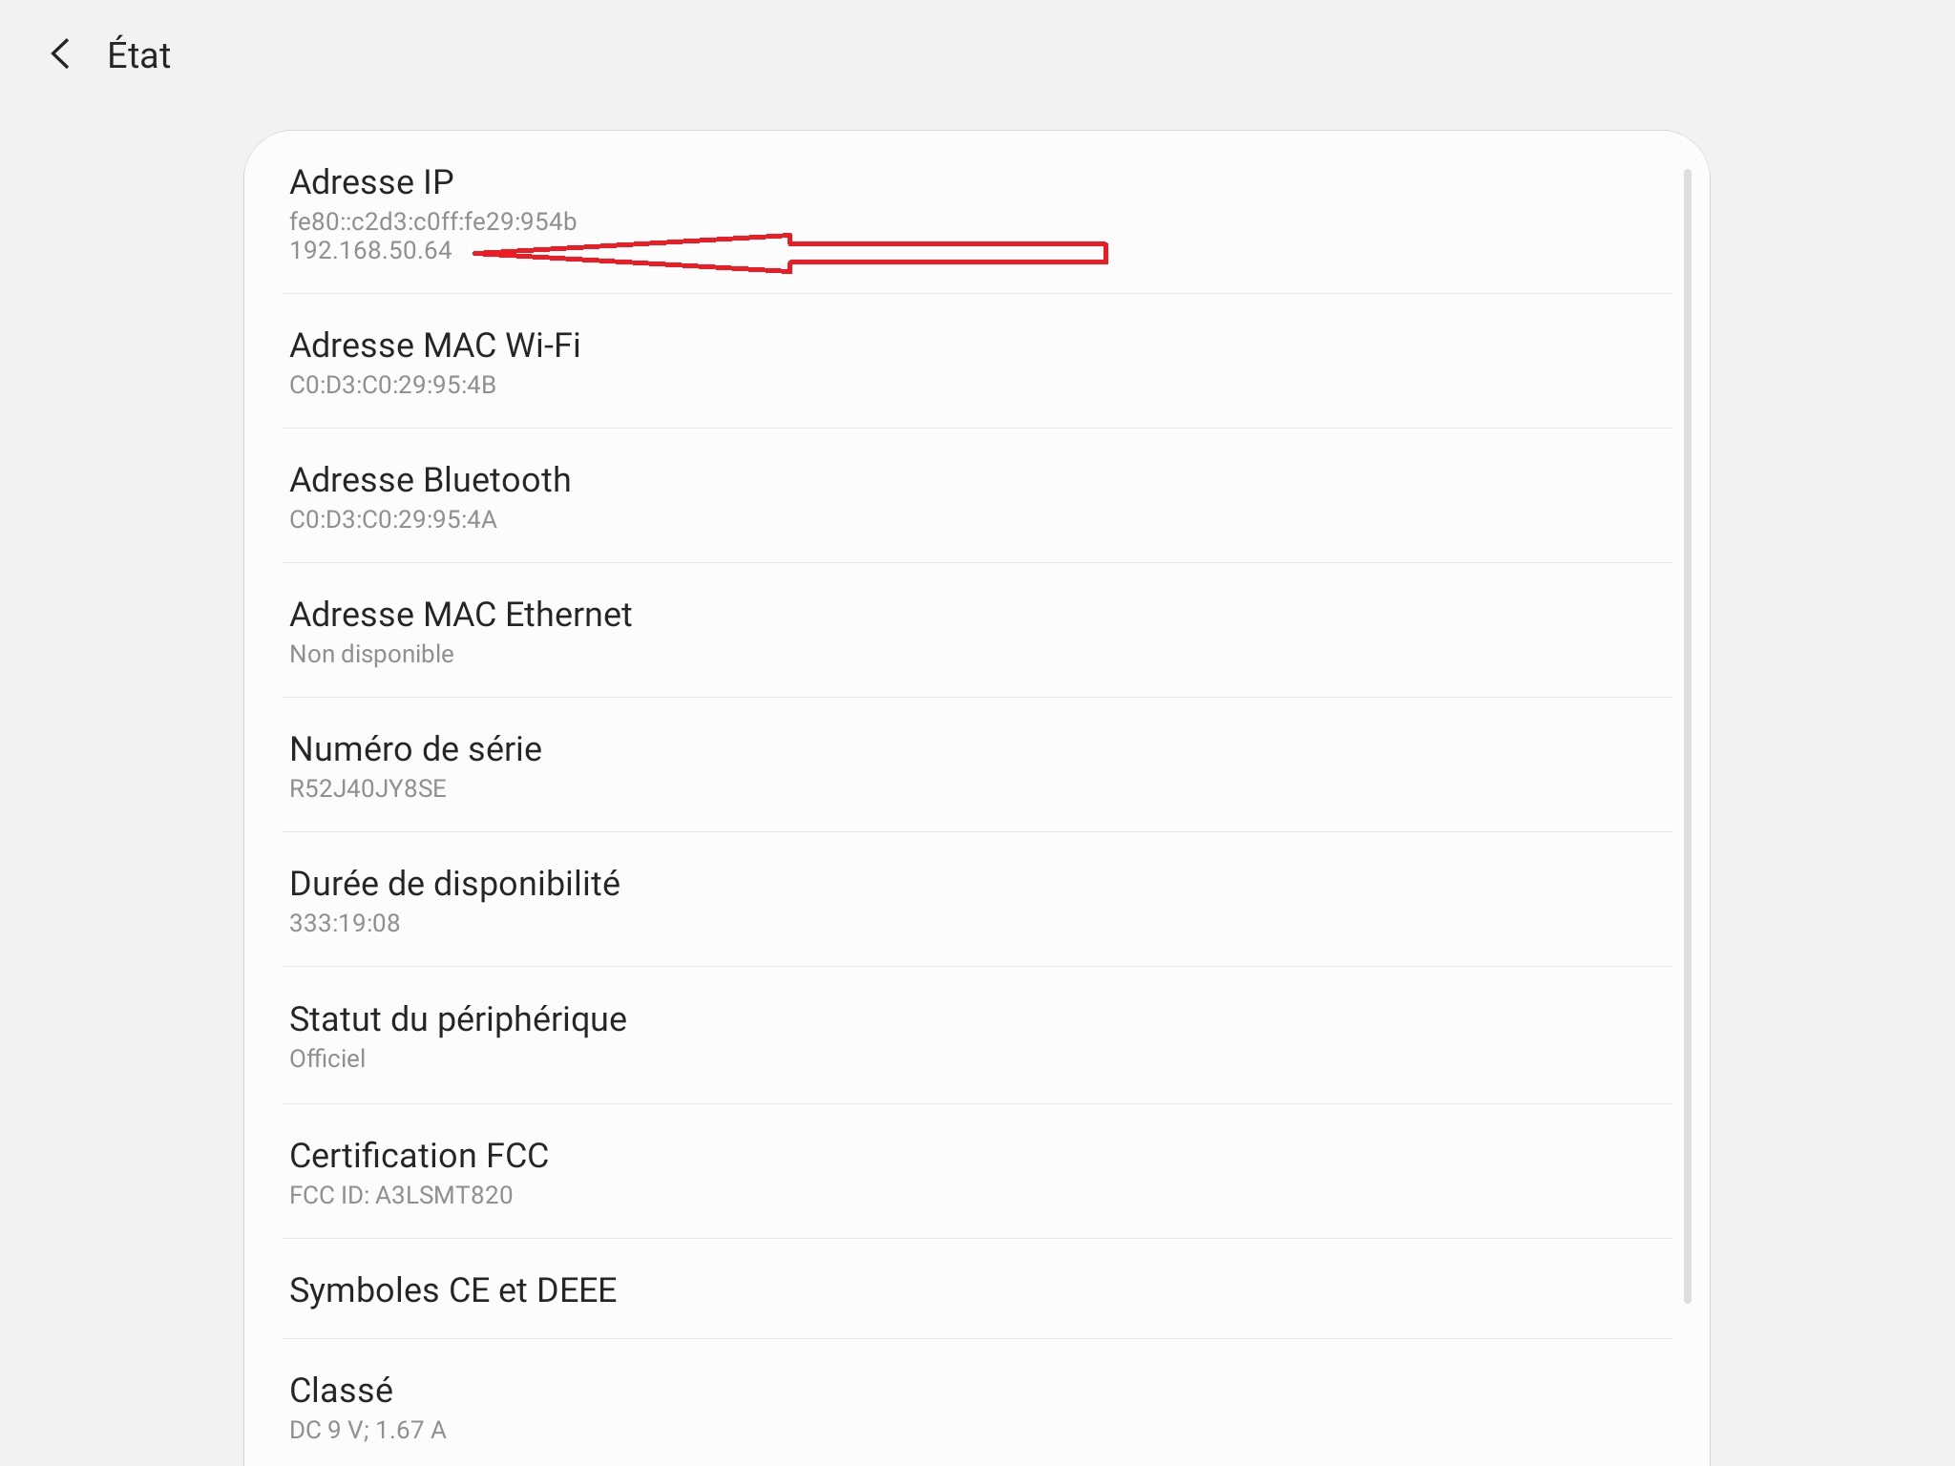This screenshot has height=1466, width=1955.
Task: Choose the Adresse MAC Ethernet row
Action: click(461, 615)
